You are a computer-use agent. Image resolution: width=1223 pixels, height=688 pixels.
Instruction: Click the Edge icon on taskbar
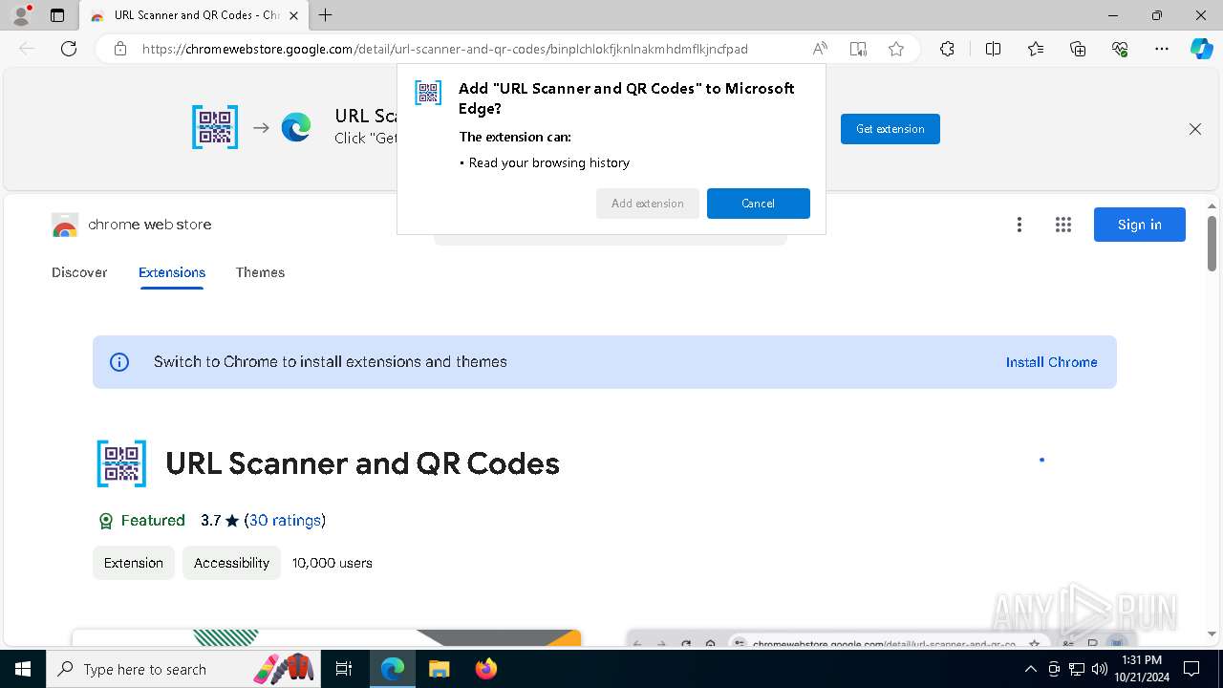393,669
